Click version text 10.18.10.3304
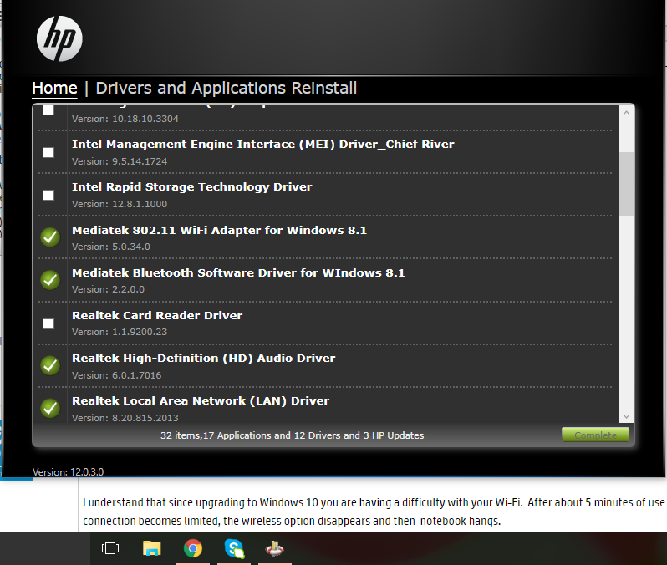 pyautogui.click(x=145, y=119)
